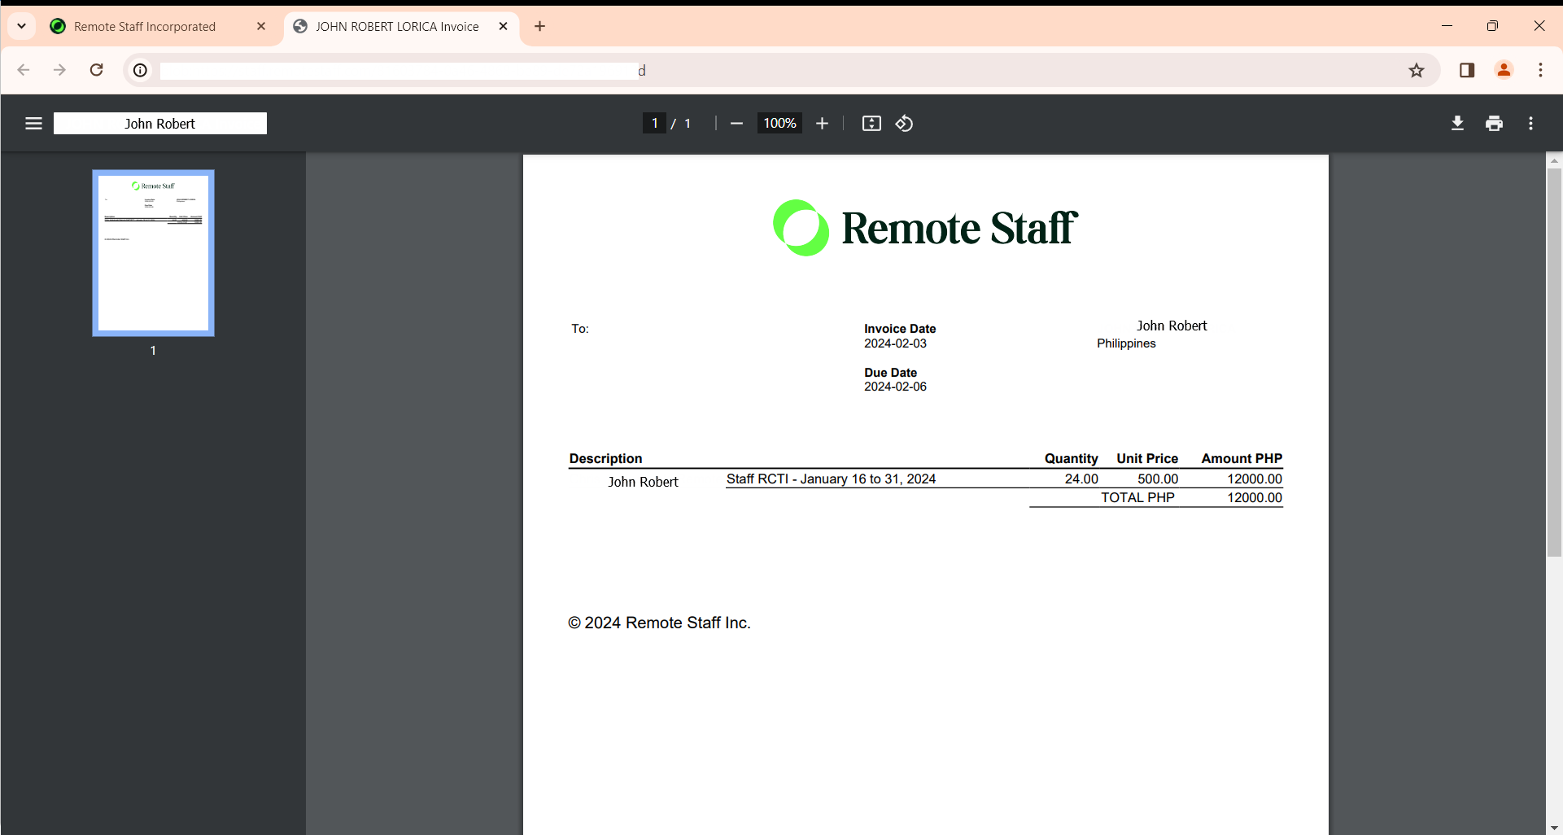1563x835 pixels.
Task: Click the Remote Staff logo
Action: [925, 228]
